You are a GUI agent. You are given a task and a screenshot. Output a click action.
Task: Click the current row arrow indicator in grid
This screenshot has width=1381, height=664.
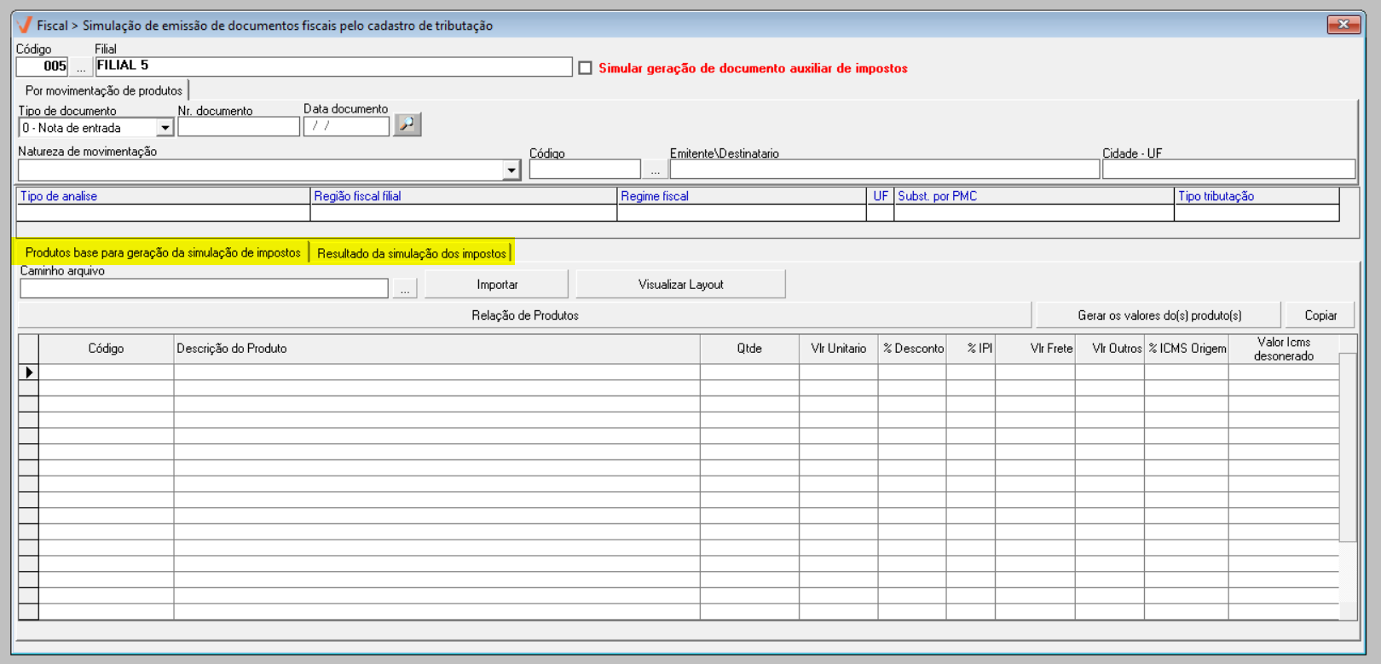point(29,372)
